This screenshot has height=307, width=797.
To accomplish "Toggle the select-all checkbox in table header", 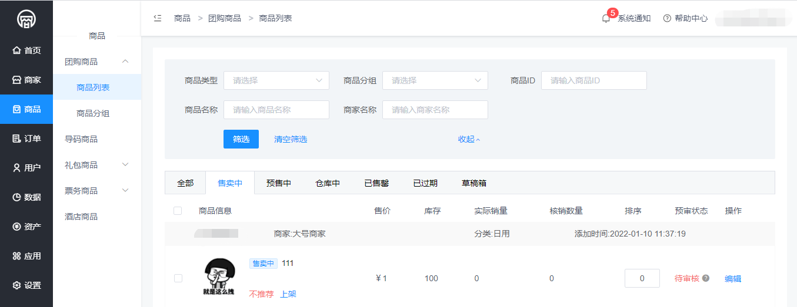I will coord(178,211).
